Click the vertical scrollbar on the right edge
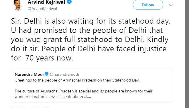Viewport: 189px width, 108px height. coord(187,54)
